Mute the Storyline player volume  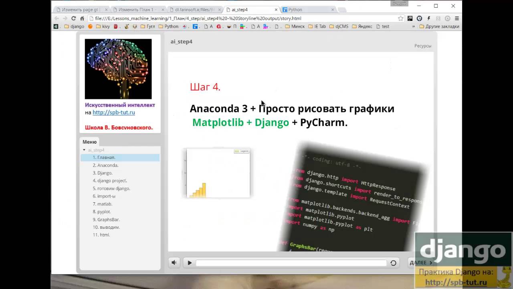click(174, 263)
